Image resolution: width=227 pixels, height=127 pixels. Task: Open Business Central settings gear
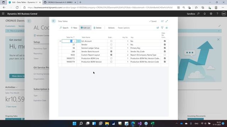(x=211, y=14)
